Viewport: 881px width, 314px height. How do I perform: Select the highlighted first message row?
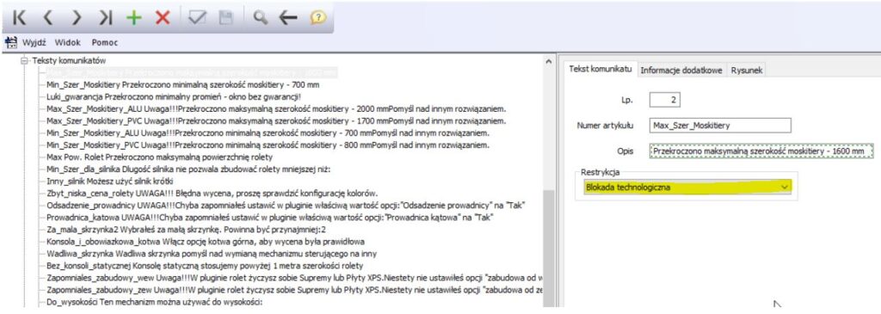(x=192, y=72)
